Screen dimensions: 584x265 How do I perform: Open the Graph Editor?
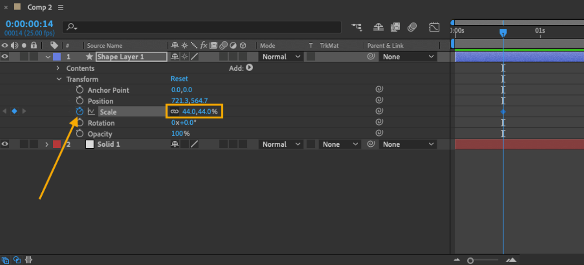[x=434, y=27]
